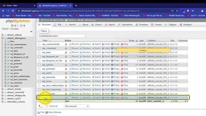Open Designer tab

coord(186,24)
